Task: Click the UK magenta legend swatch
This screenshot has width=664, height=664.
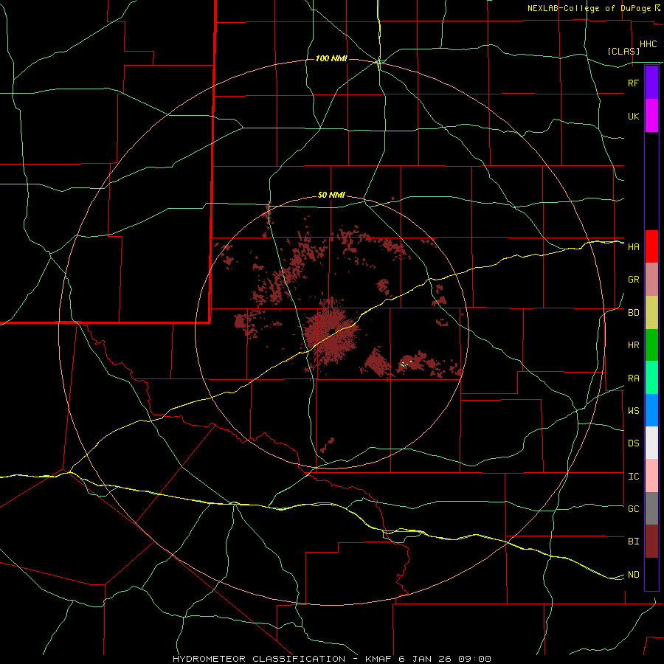Action: pyautogui.click(x=651, y=116)
